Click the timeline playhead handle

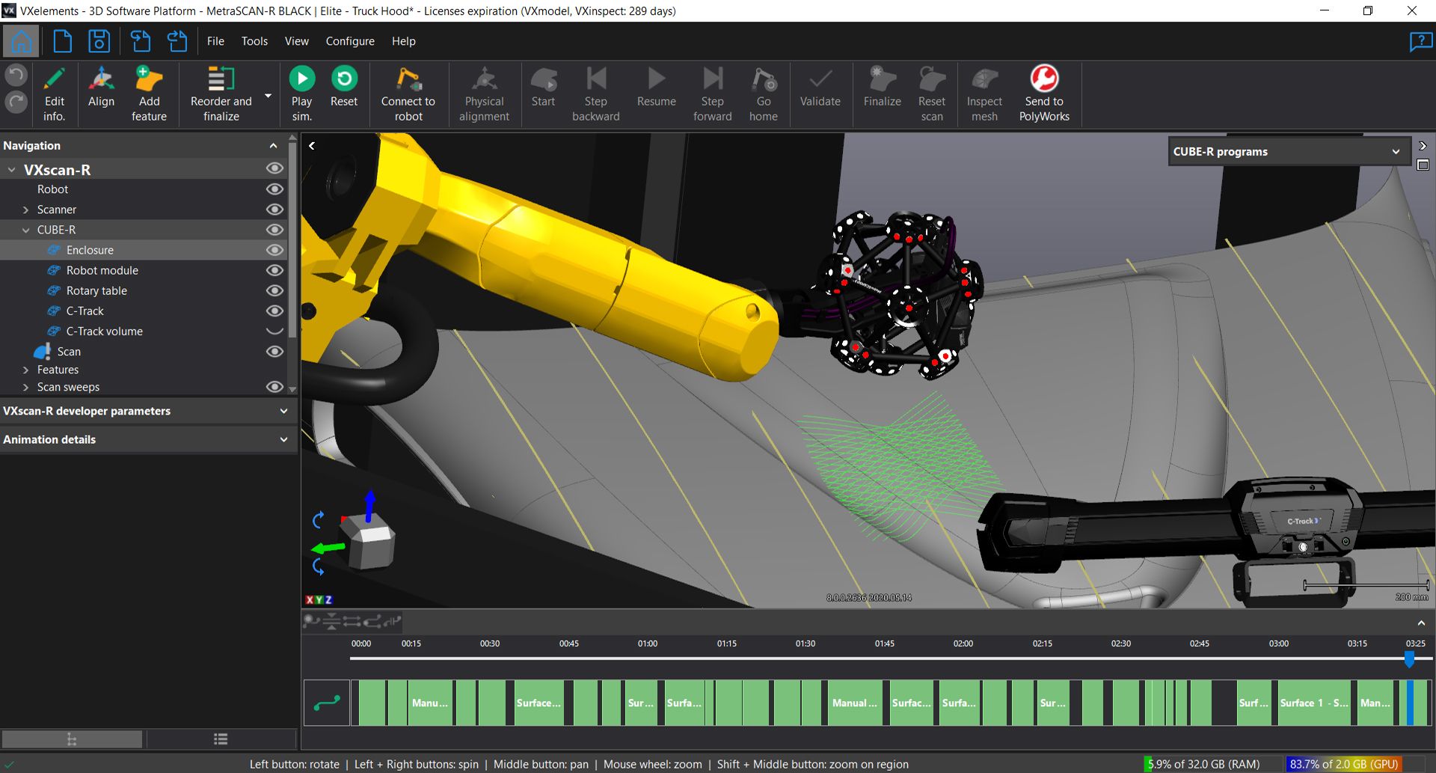click(1409, 659)
